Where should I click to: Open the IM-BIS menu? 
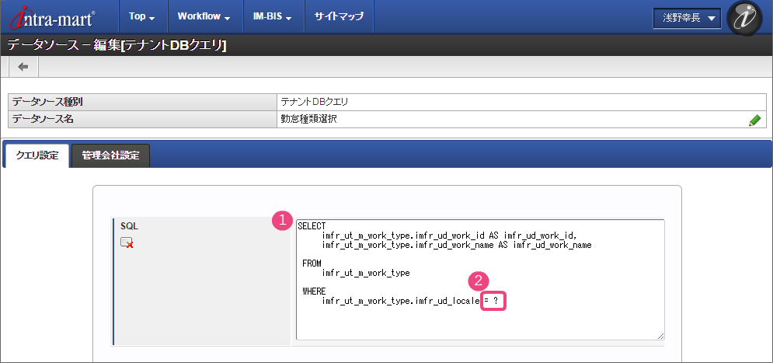pyautogui.click(x=272, y=16)
